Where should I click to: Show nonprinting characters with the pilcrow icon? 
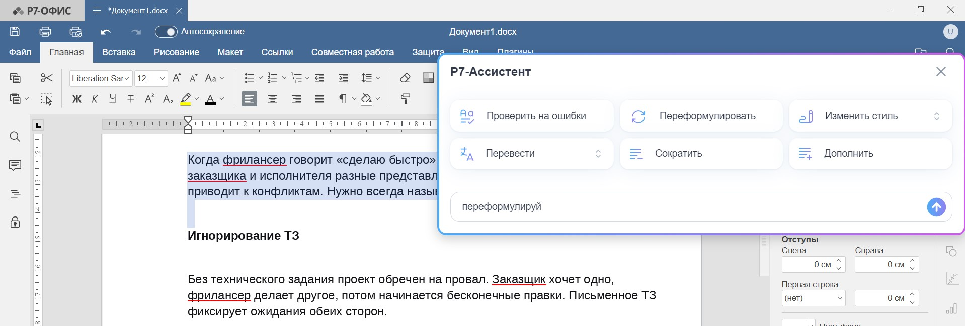343,99
